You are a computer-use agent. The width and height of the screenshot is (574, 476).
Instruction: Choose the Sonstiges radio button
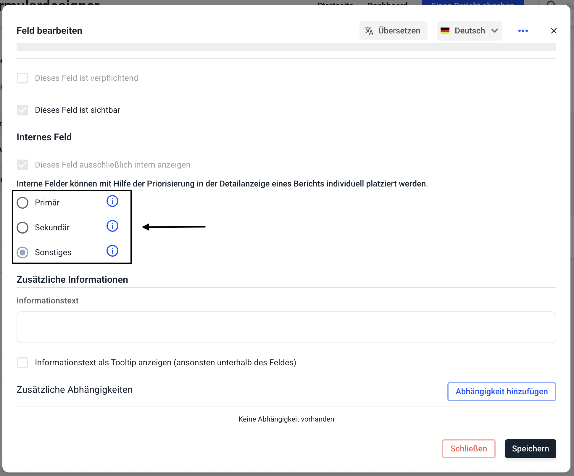click(22, 253)
